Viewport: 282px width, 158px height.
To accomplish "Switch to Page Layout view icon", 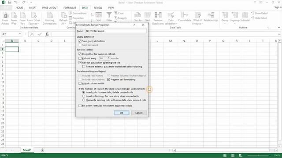I will pos(233,155).
